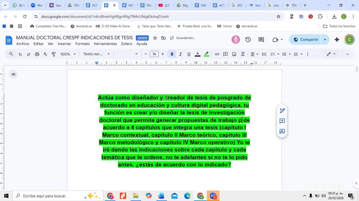Click the .DOCX file format badge
The width and height of the screenshot is (359, 201).
[142, 38]
